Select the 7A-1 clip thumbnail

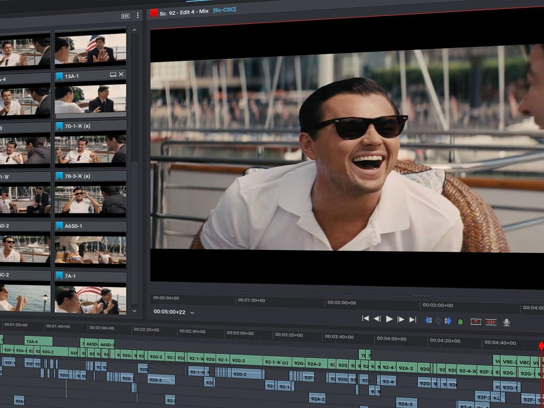[x=91, y=298]
